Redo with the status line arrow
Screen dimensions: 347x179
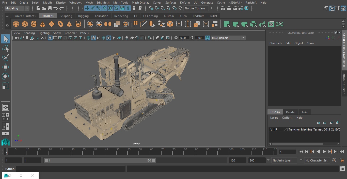pyautogui.click(x=61, y=8)
